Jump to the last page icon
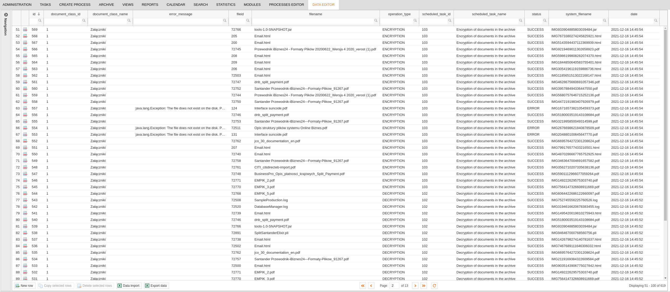 (424, 286)
